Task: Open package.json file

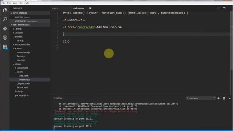Action: 22,95
